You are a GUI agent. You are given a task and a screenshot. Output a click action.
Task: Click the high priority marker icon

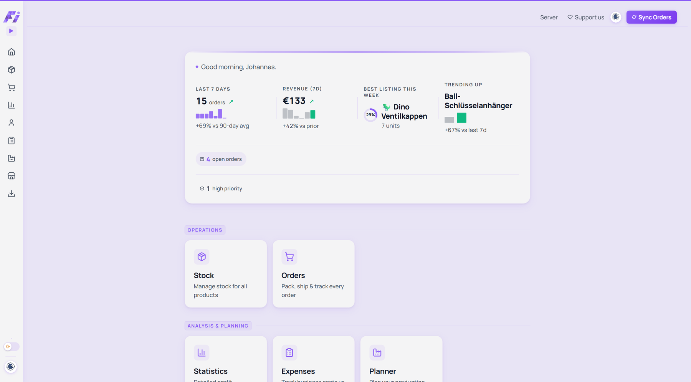[202, 189]
